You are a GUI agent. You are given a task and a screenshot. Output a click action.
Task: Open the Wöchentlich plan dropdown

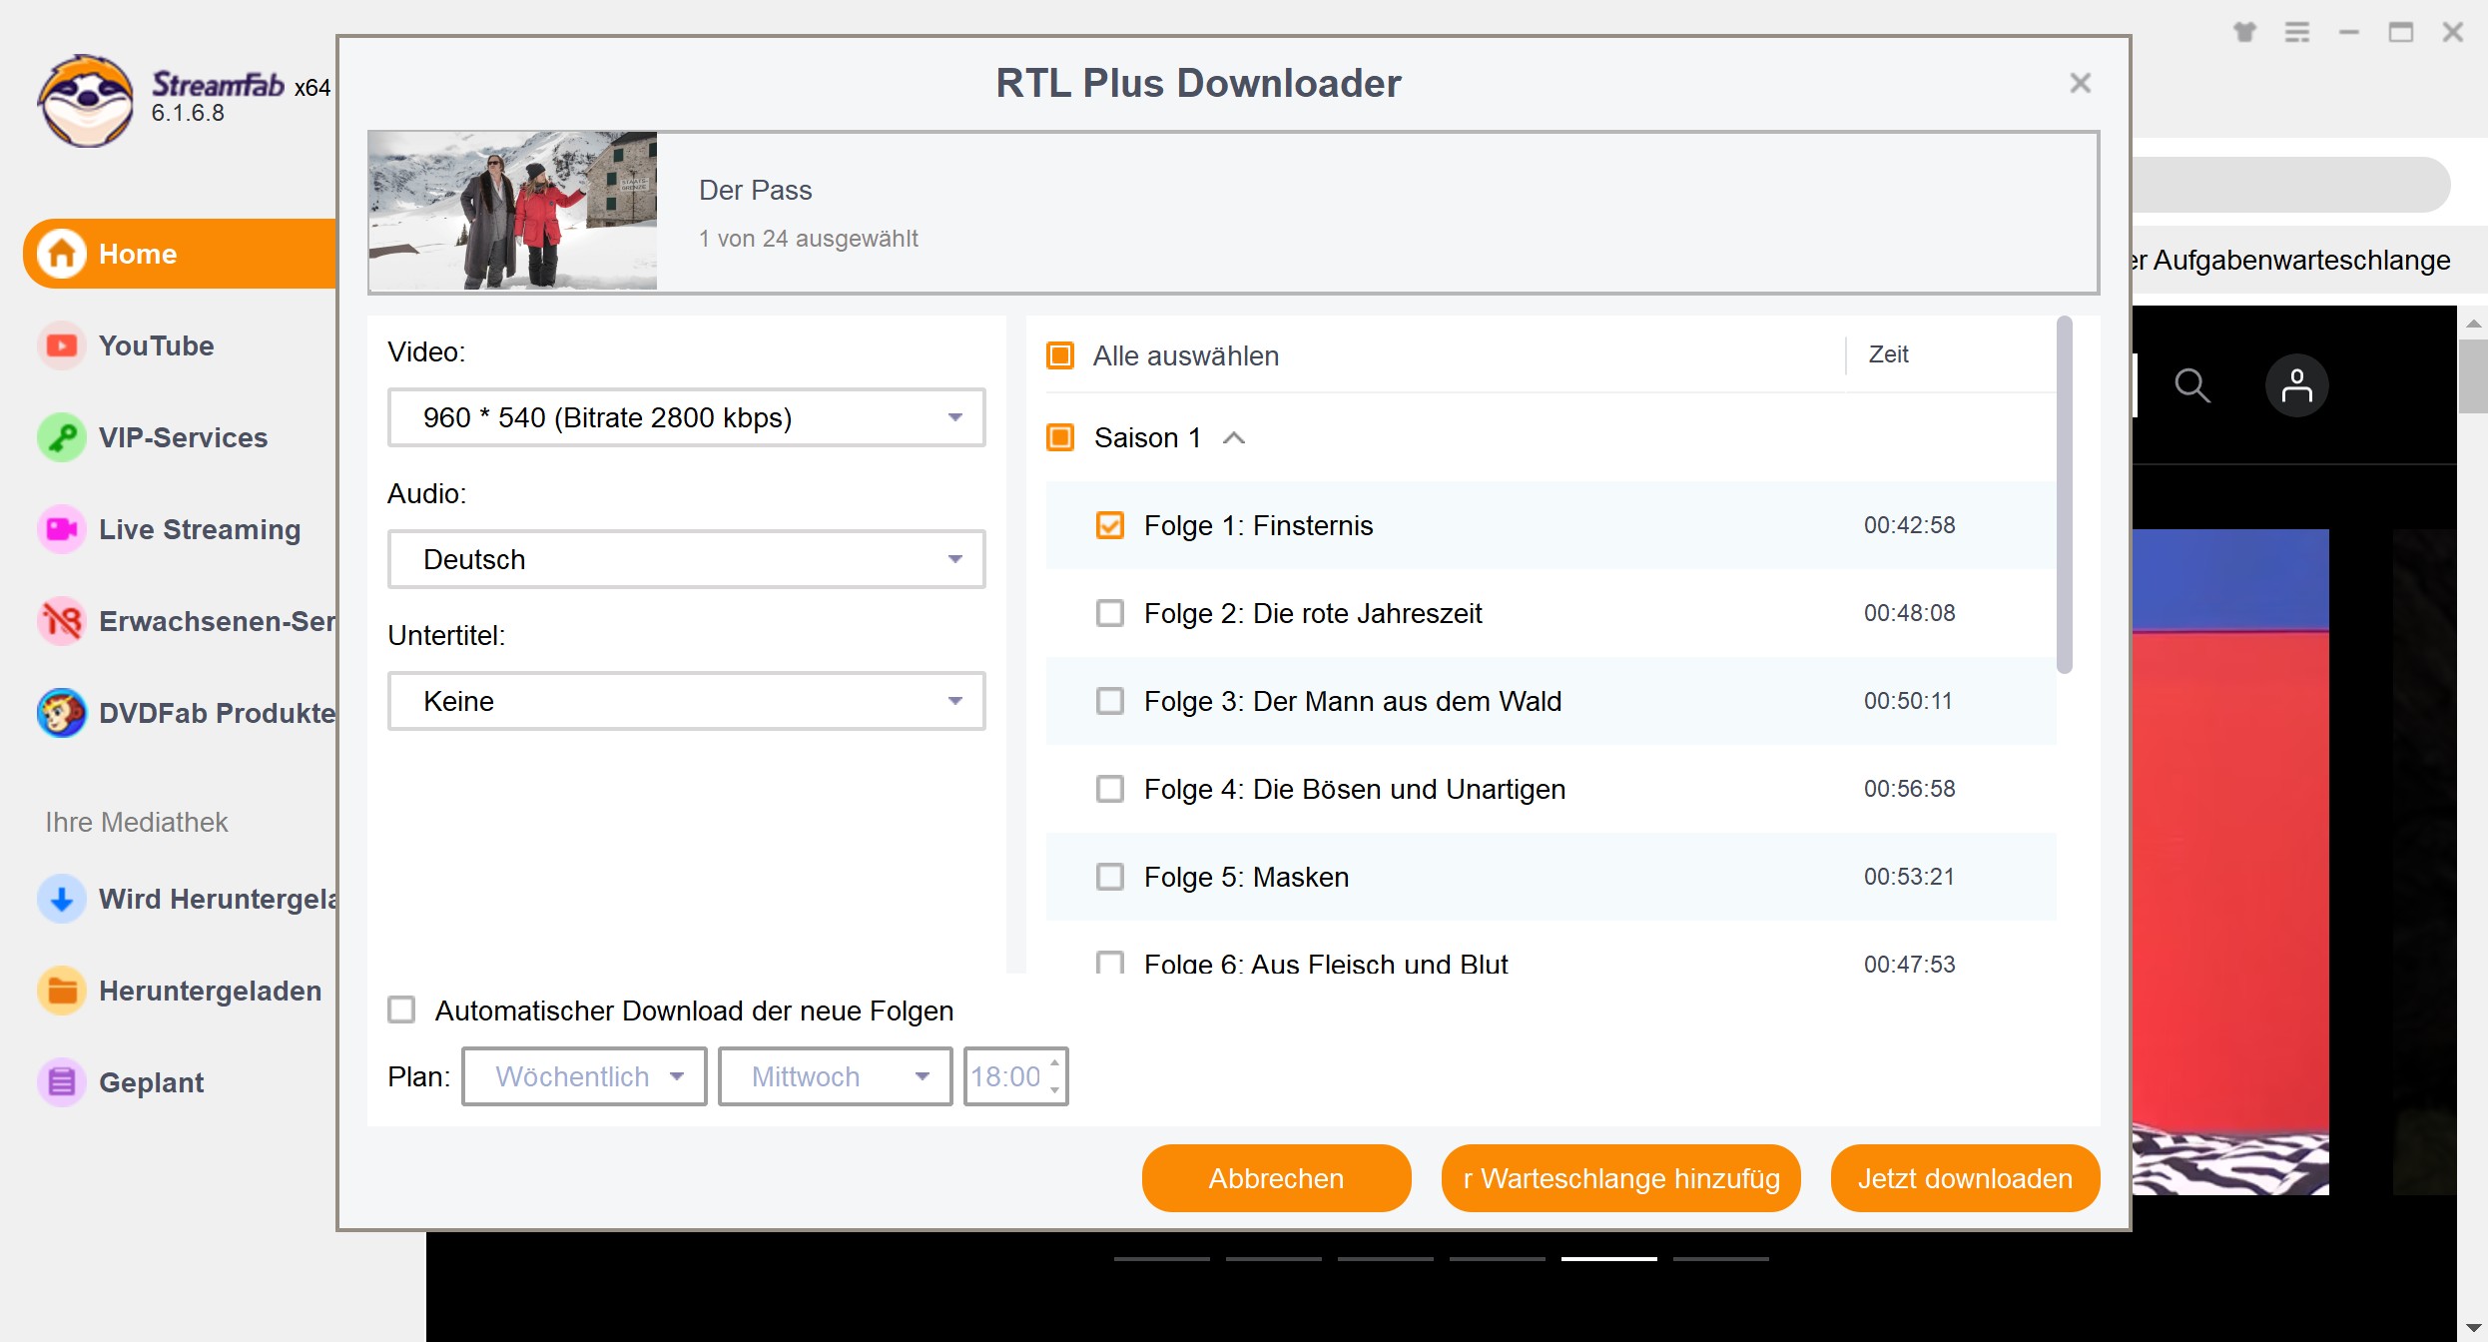584,1076
